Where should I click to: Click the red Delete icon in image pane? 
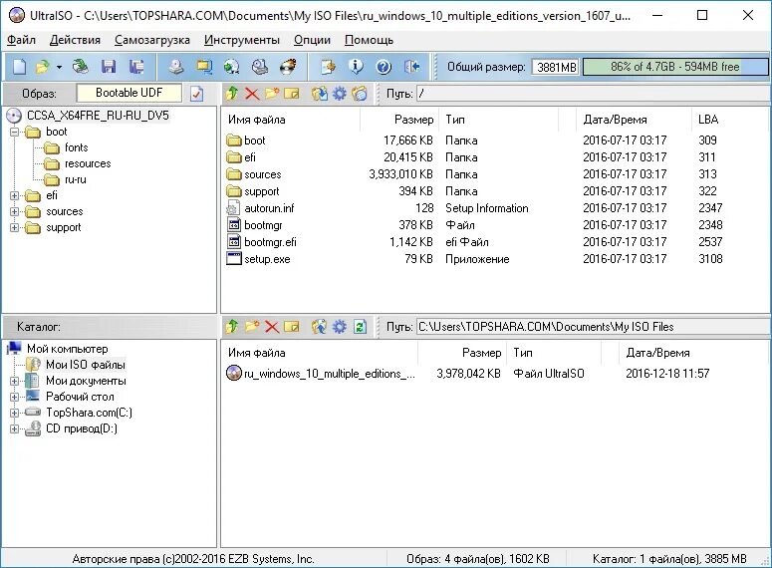tap(252, 93)
